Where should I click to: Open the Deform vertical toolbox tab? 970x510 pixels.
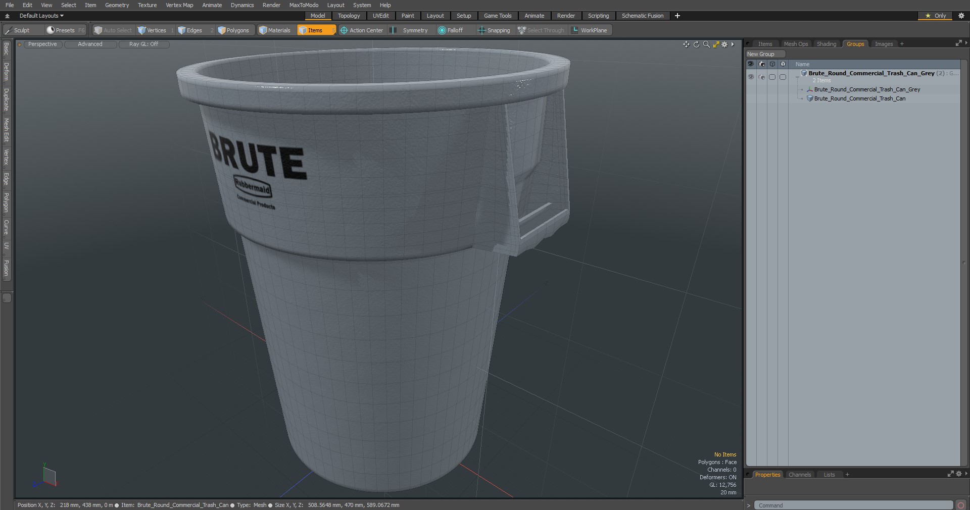(x=6, y=72)
